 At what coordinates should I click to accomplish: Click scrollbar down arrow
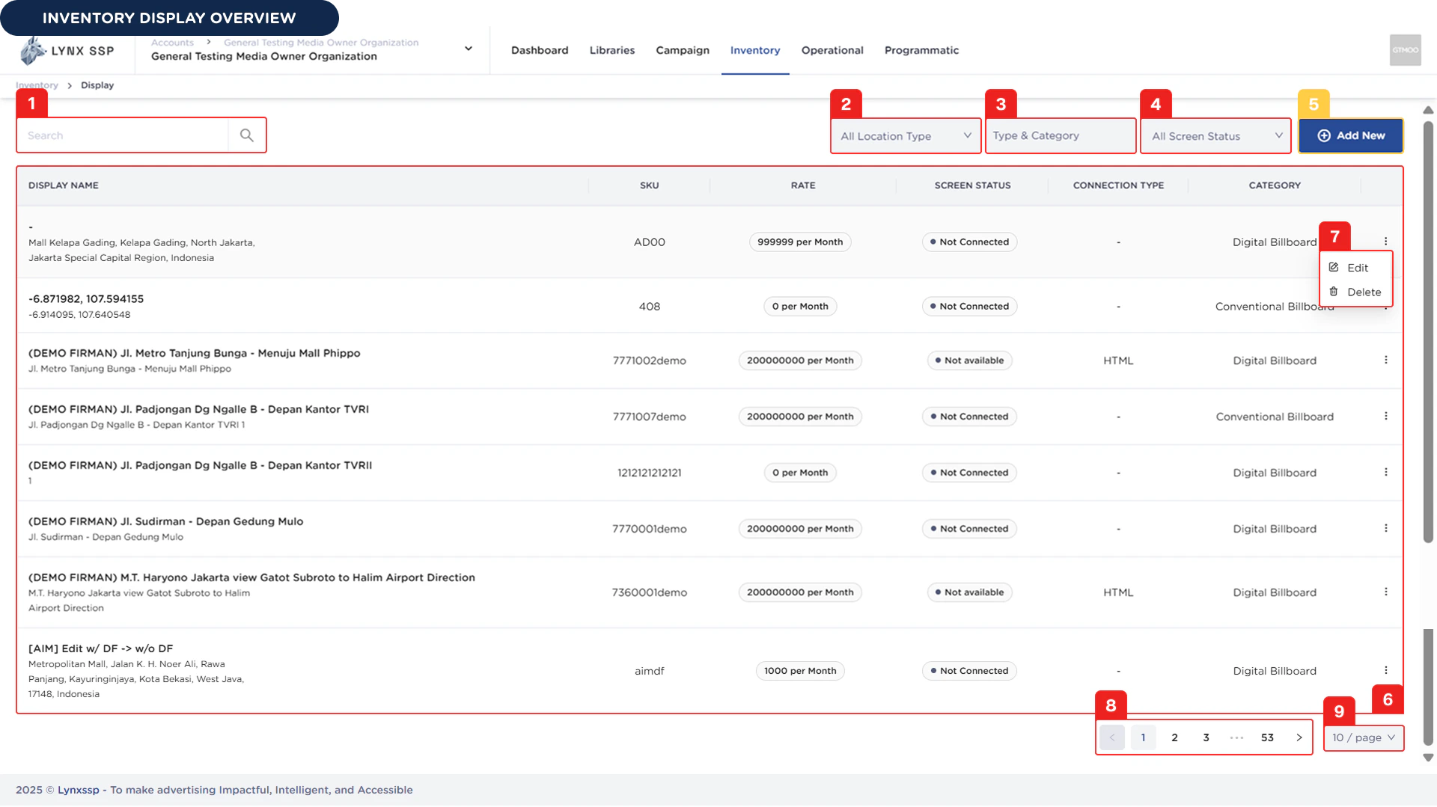click(x=1428, y=758)
